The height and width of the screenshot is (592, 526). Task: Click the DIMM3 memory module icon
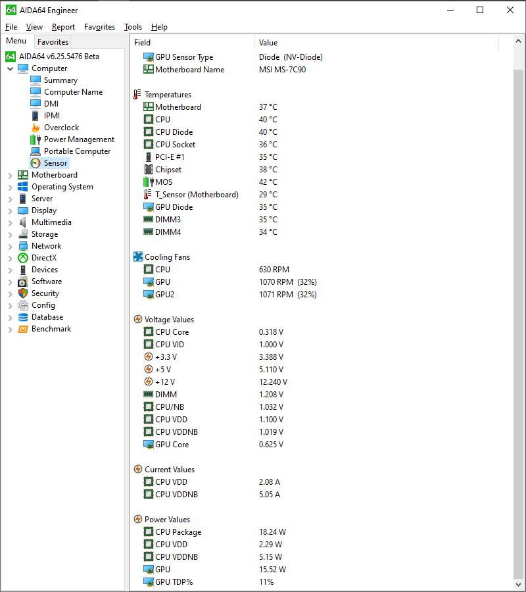click(x=149, y=219)
